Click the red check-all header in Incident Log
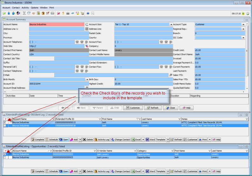 pyautogui.click(x=5, y=119)
